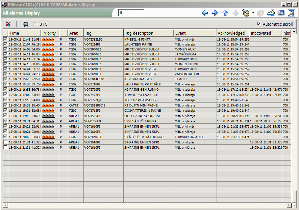Screen dimensions: 299x210
Task: Sort by the Priority column header
Action: (50, 33)
